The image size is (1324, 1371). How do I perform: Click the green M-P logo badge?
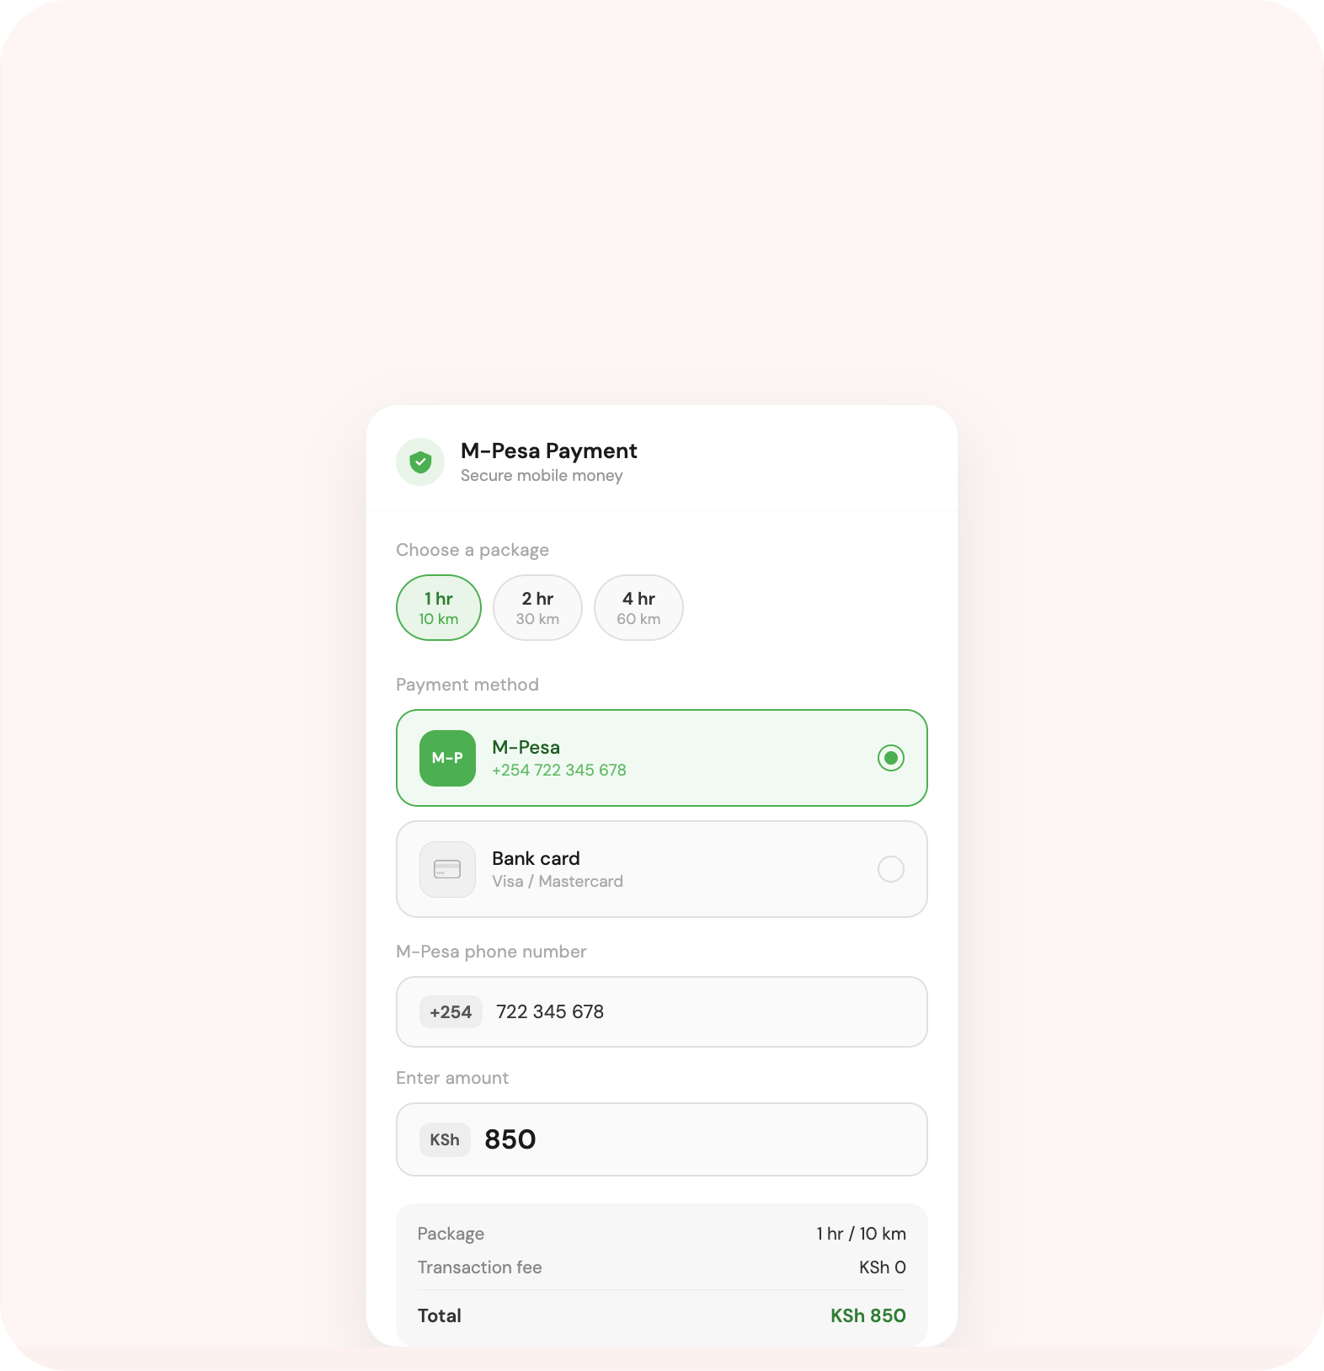[x=447, y=758]
